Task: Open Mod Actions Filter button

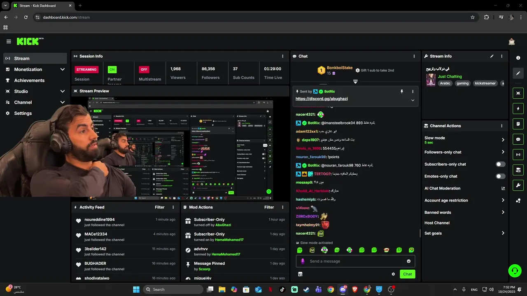Action: tap(269, 207)
